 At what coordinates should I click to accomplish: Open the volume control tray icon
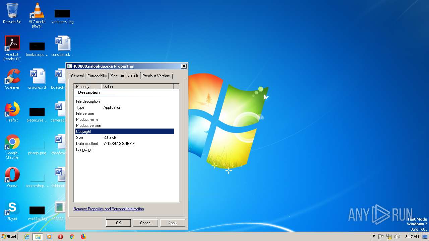[x=397, y=237]
